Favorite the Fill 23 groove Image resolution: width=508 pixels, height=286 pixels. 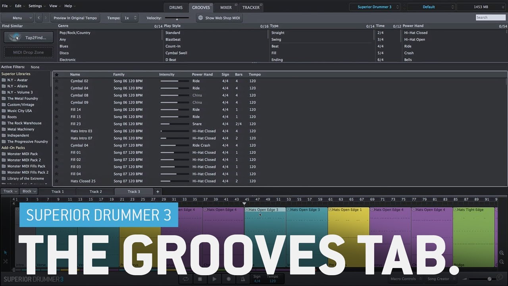click(56, 124)
